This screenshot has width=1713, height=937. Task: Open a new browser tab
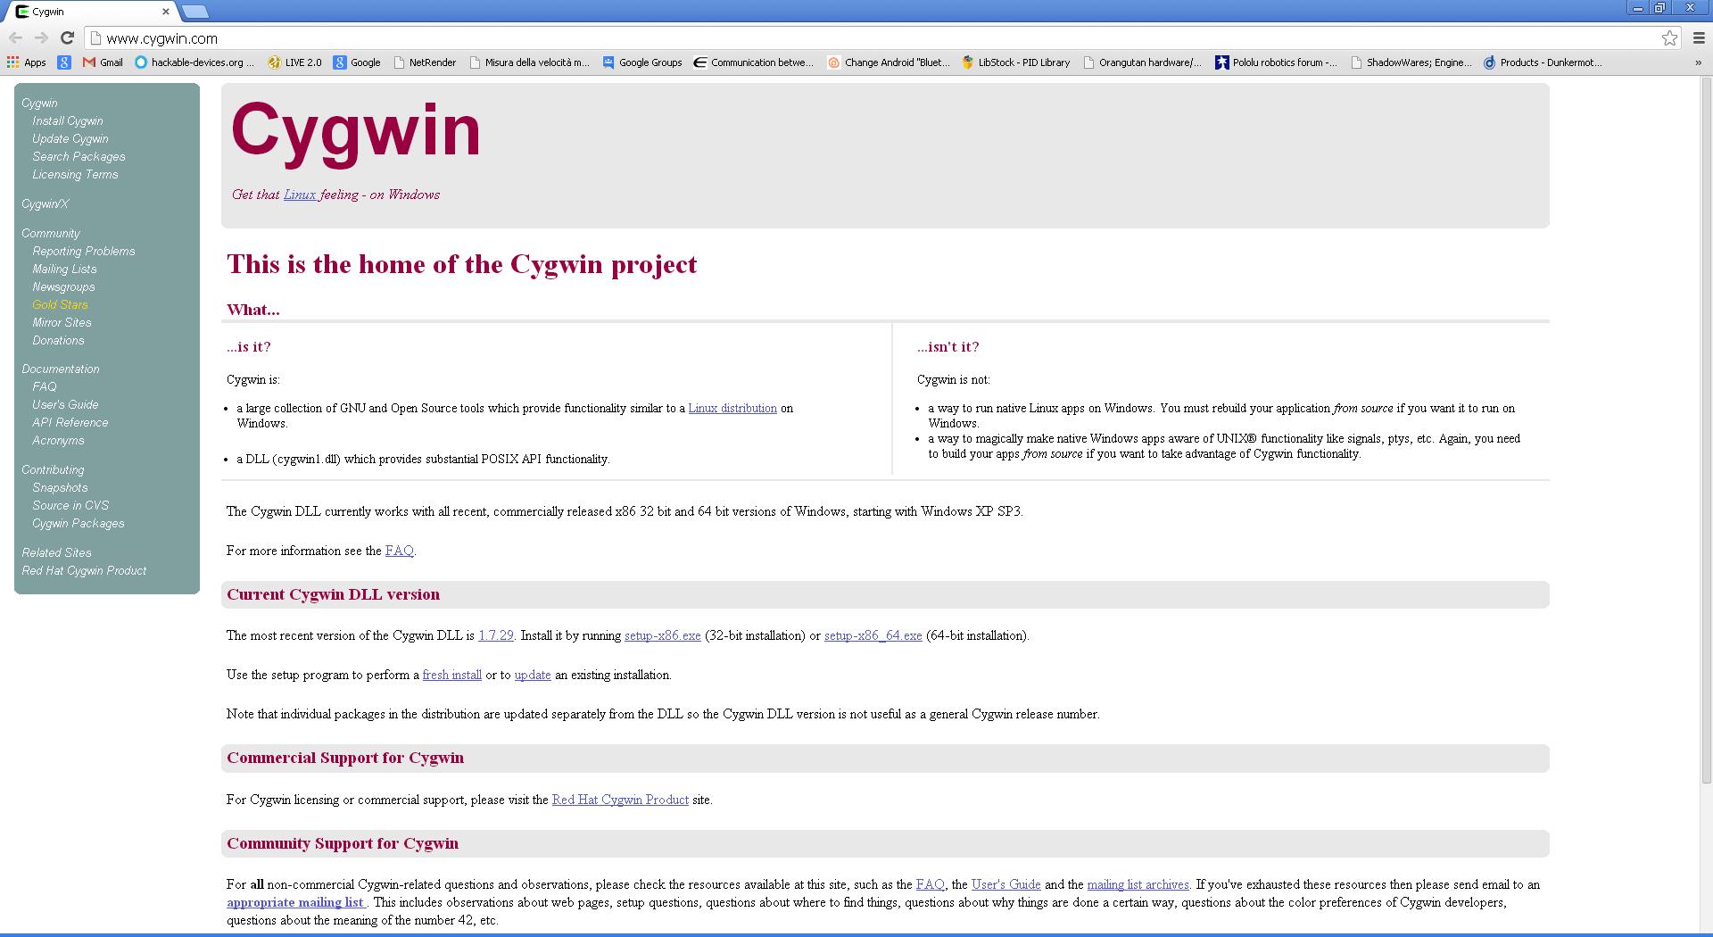point(194,12)
